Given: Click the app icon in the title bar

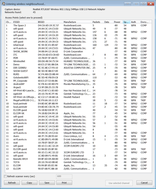Looking at the screenshot, I should point(3,4).
